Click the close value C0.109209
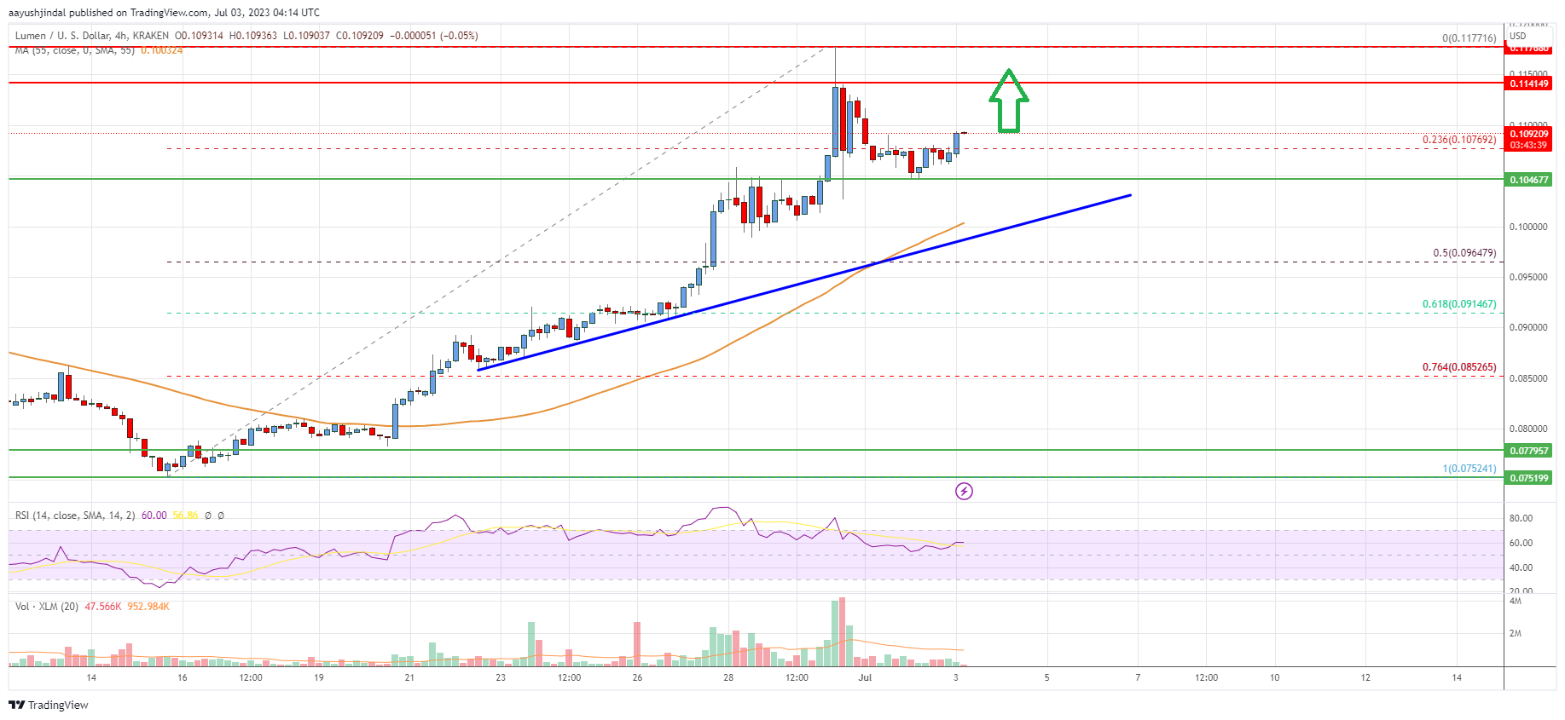The width and height of the screenshot is (1565, 720). [360, 36]
